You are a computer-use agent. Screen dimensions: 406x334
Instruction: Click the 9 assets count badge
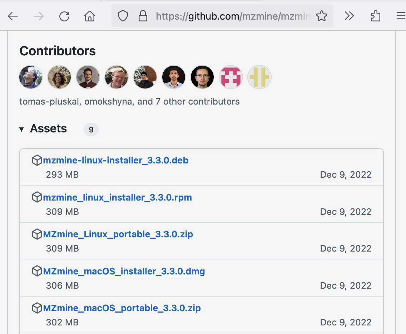[x=91, y=130]
